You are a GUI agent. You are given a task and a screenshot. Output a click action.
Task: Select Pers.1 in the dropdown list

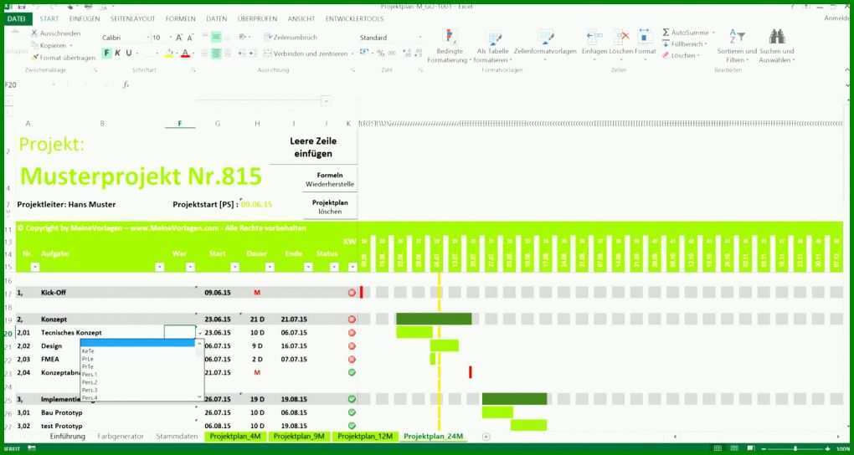[90, 375]
